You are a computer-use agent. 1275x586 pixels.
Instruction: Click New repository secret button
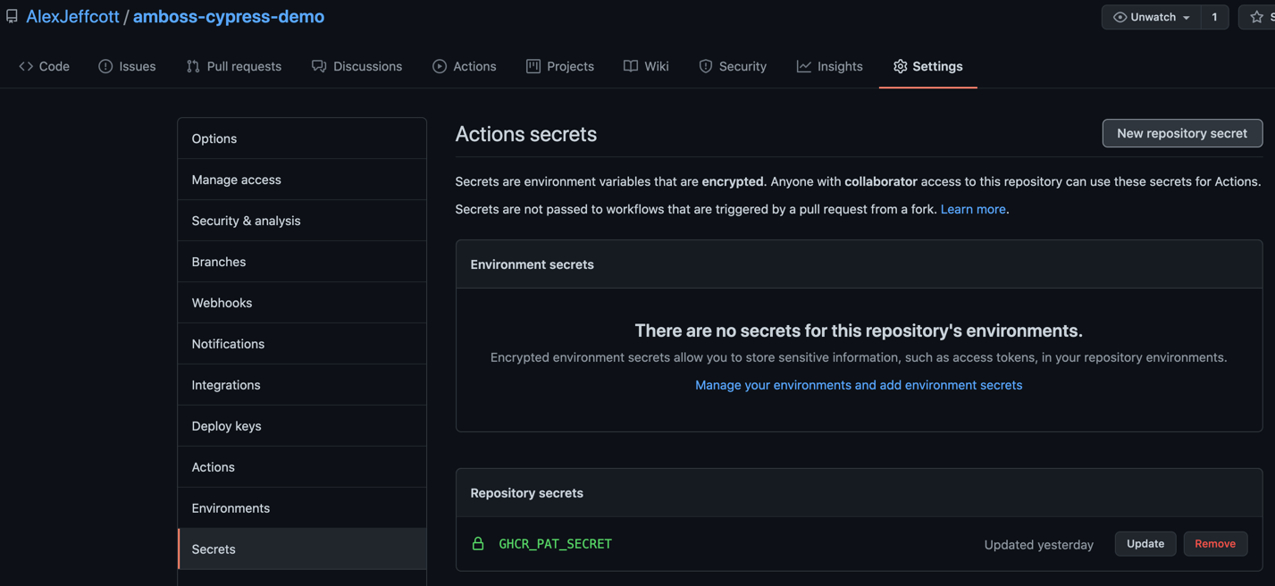(x=1182, y=133)
